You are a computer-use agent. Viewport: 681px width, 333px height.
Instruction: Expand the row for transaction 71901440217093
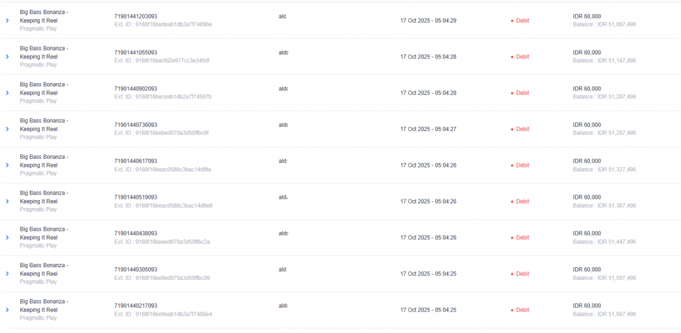(x=7, y=309)
